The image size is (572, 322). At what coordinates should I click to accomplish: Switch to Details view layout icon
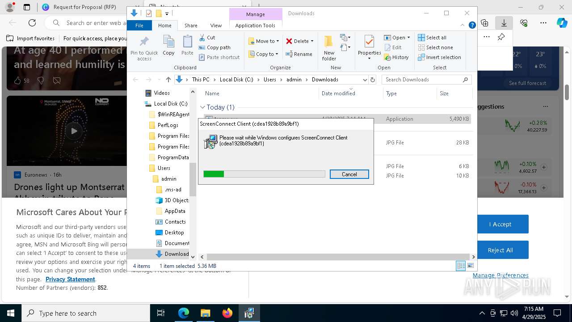click(x=461, y=266)
